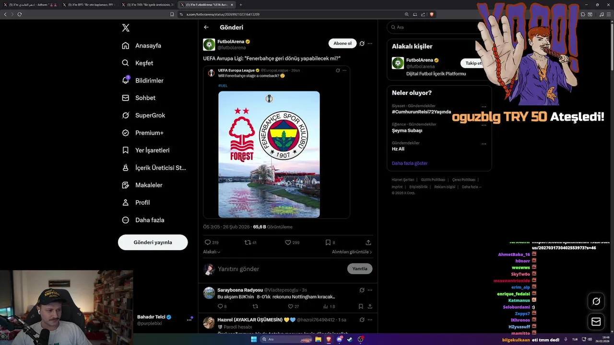Screen dimensions: 614x345
Task: Open Hz Ali trend
Action: click(398, 149)
